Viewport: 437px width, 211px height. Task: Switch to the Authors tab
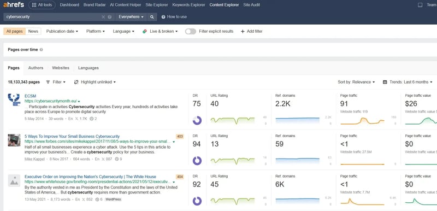(x=36, y=68)
